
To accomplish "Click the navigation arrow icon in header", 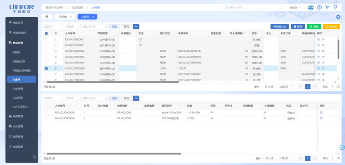I will point(327,7).
